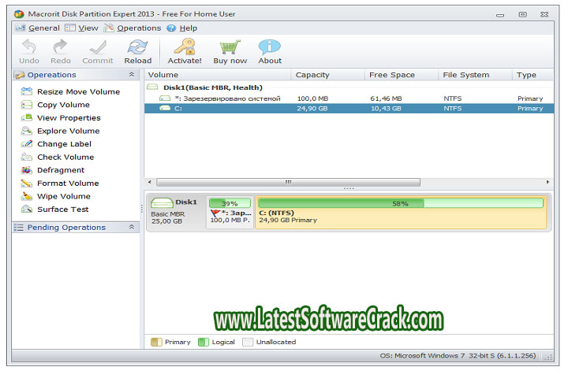Image resolution: width=568 pixels, height=378 pixels.
Task: Click the Disk1 drive icon in disk map
Action: 162,202
